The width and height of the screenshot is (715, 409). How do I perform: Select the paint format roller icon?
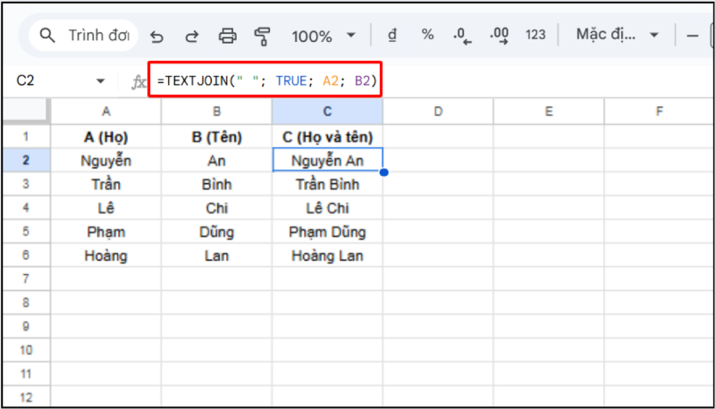coord(262,36)
